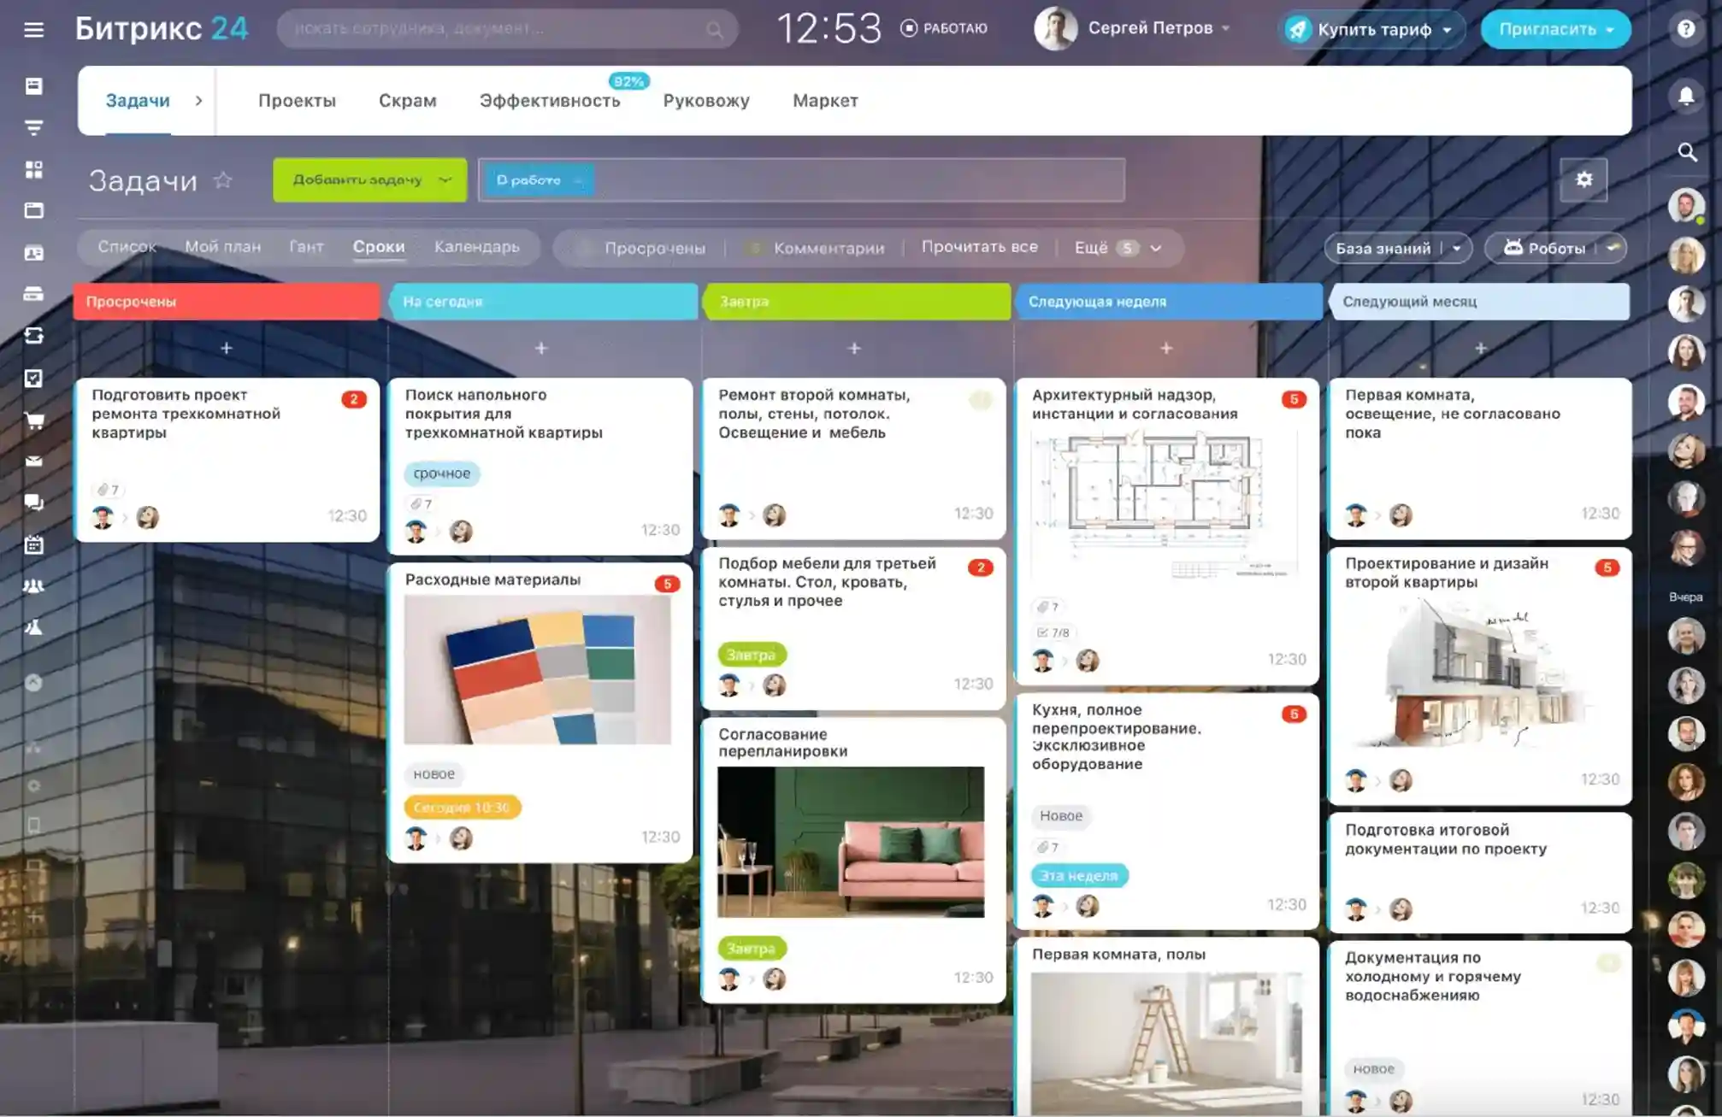The width and height of the screenshot is (1722, 1117).
Task: Open the calendar icon in left sidebar
Action: 33,544
